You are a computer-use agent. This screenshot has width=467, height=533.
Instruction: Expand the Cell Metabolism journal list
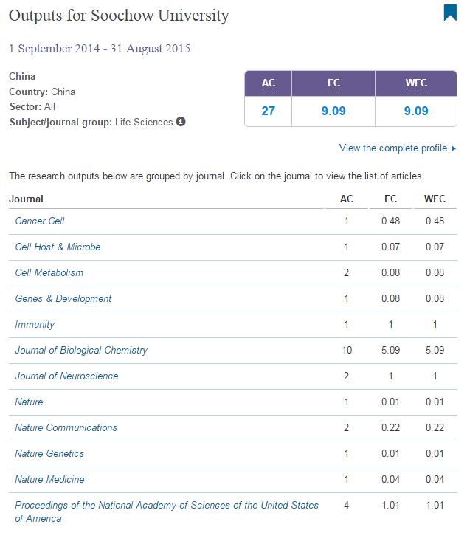(x=49, y=272)
